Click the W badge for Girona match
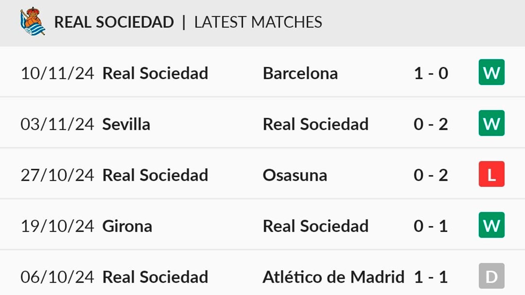 (491, 225)
